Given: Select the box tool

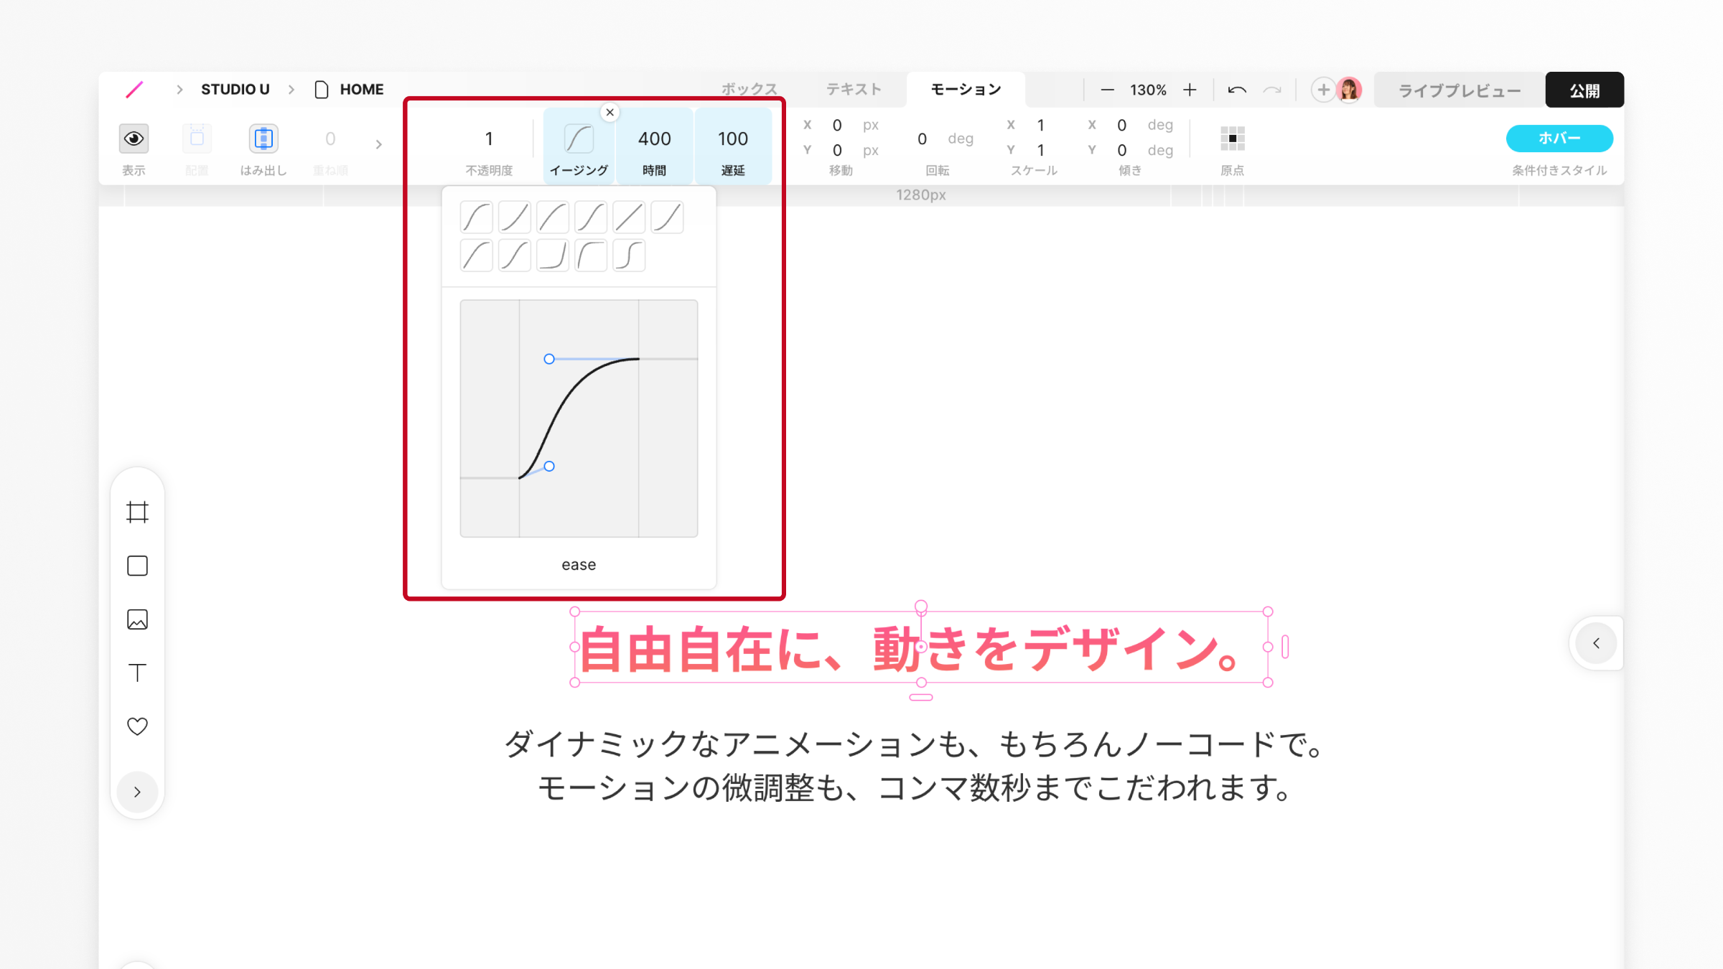Looking at the screenshot, I should click(x=137, y=566).
